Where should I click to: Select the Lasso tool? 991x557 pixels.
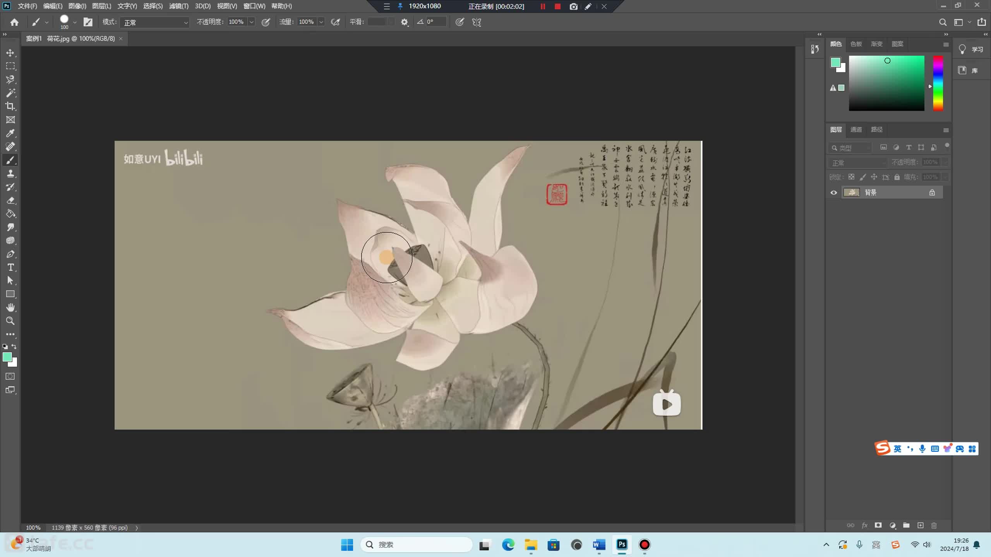(10, 80)
